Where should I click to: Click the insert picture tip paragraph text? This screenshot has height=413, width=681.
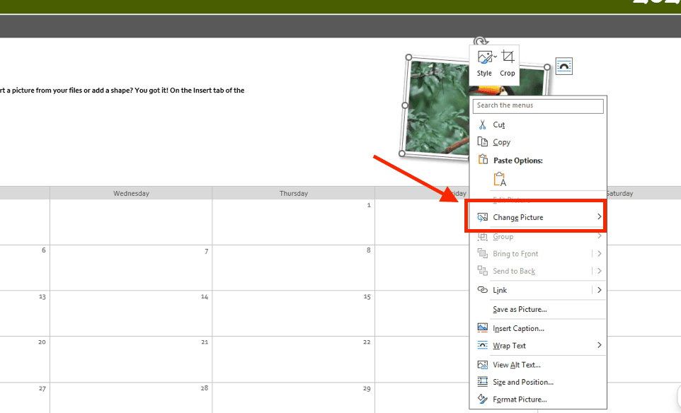[122, 91]
